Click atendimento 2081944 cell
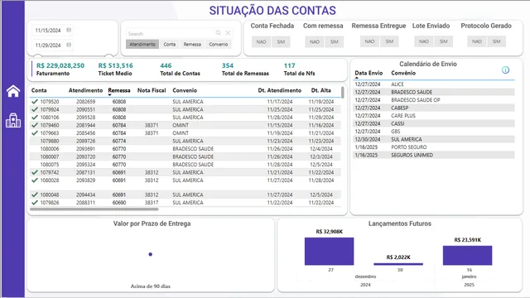The width and height of the screenshot is (530, 298). click(86, 125)
